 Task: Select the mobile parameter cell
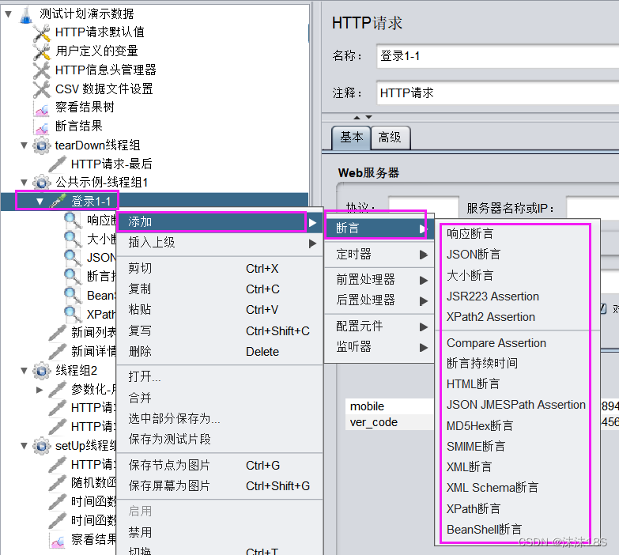point(390,406)
